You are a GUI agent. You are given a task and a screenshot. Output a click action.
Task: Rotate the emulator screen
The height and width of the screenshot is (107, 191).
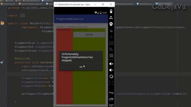(111, 76)
